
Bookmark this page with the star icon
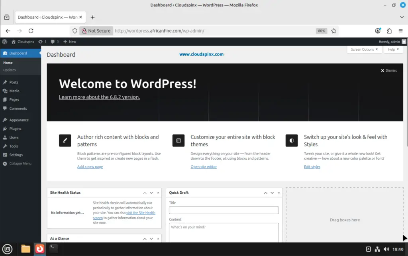[x=334, y=30]
